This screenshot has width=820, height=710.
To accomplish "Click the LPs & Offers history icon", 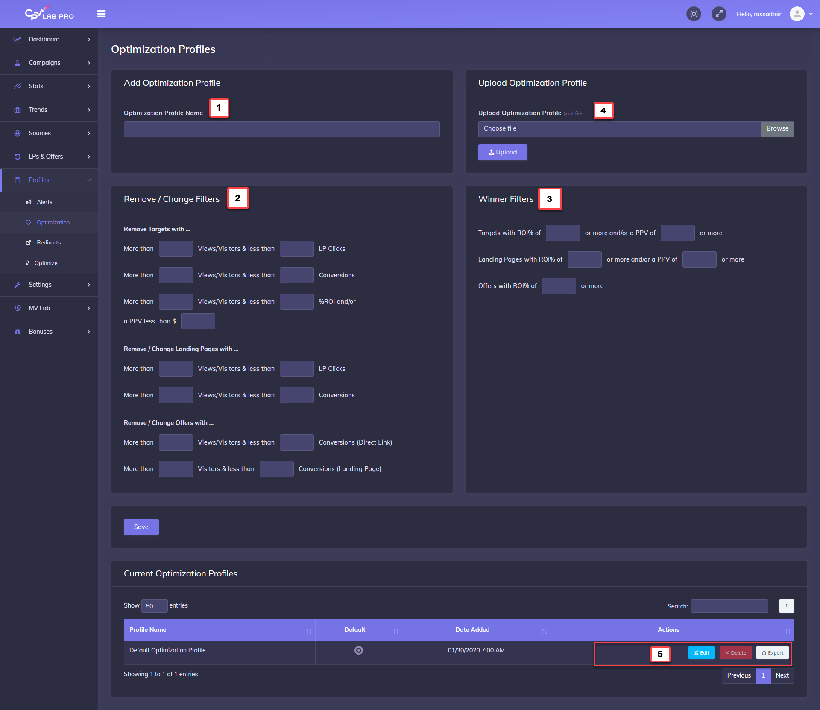I will [x=18, y=156].
